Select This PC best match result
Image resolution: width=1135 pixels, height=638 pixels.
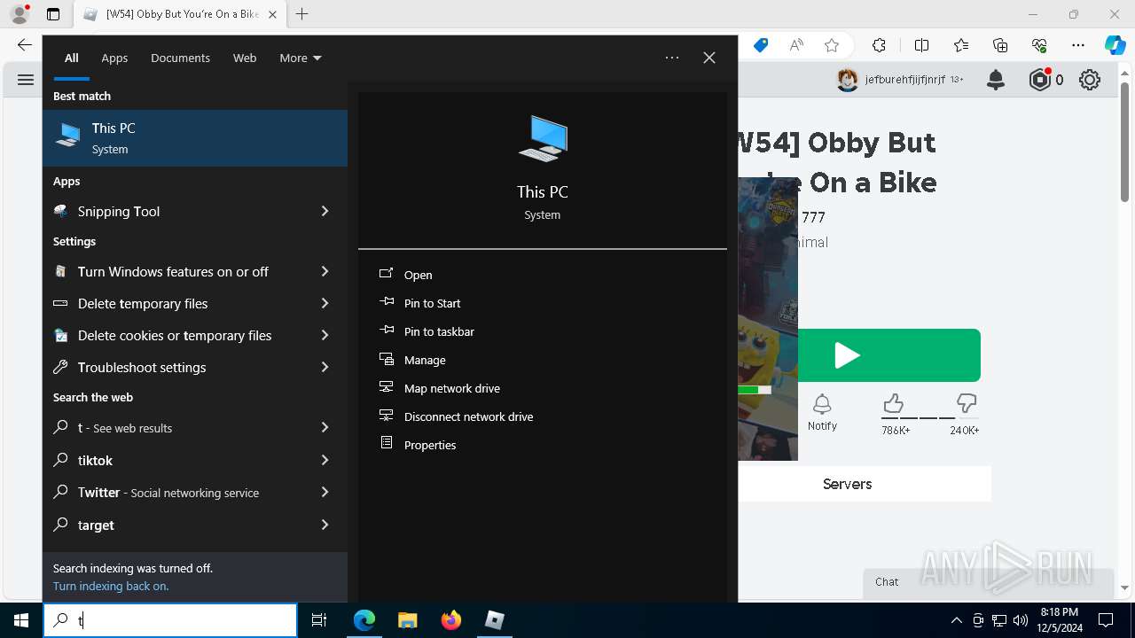click(x=195, y=138)
